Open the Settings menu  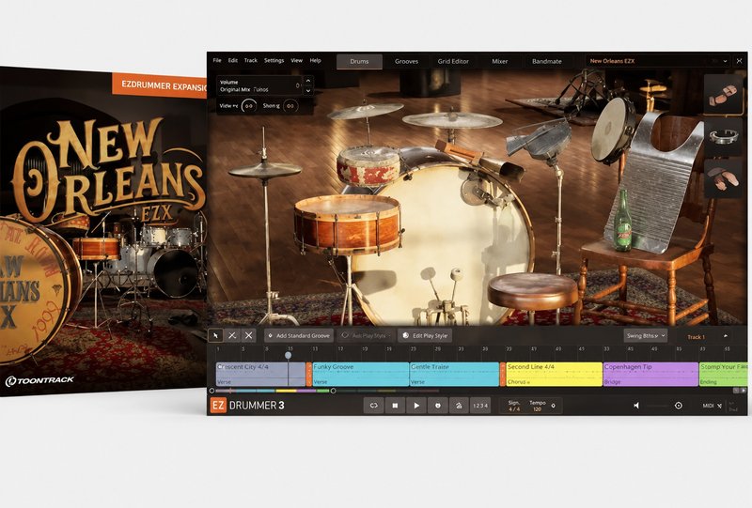pos(274,60)
